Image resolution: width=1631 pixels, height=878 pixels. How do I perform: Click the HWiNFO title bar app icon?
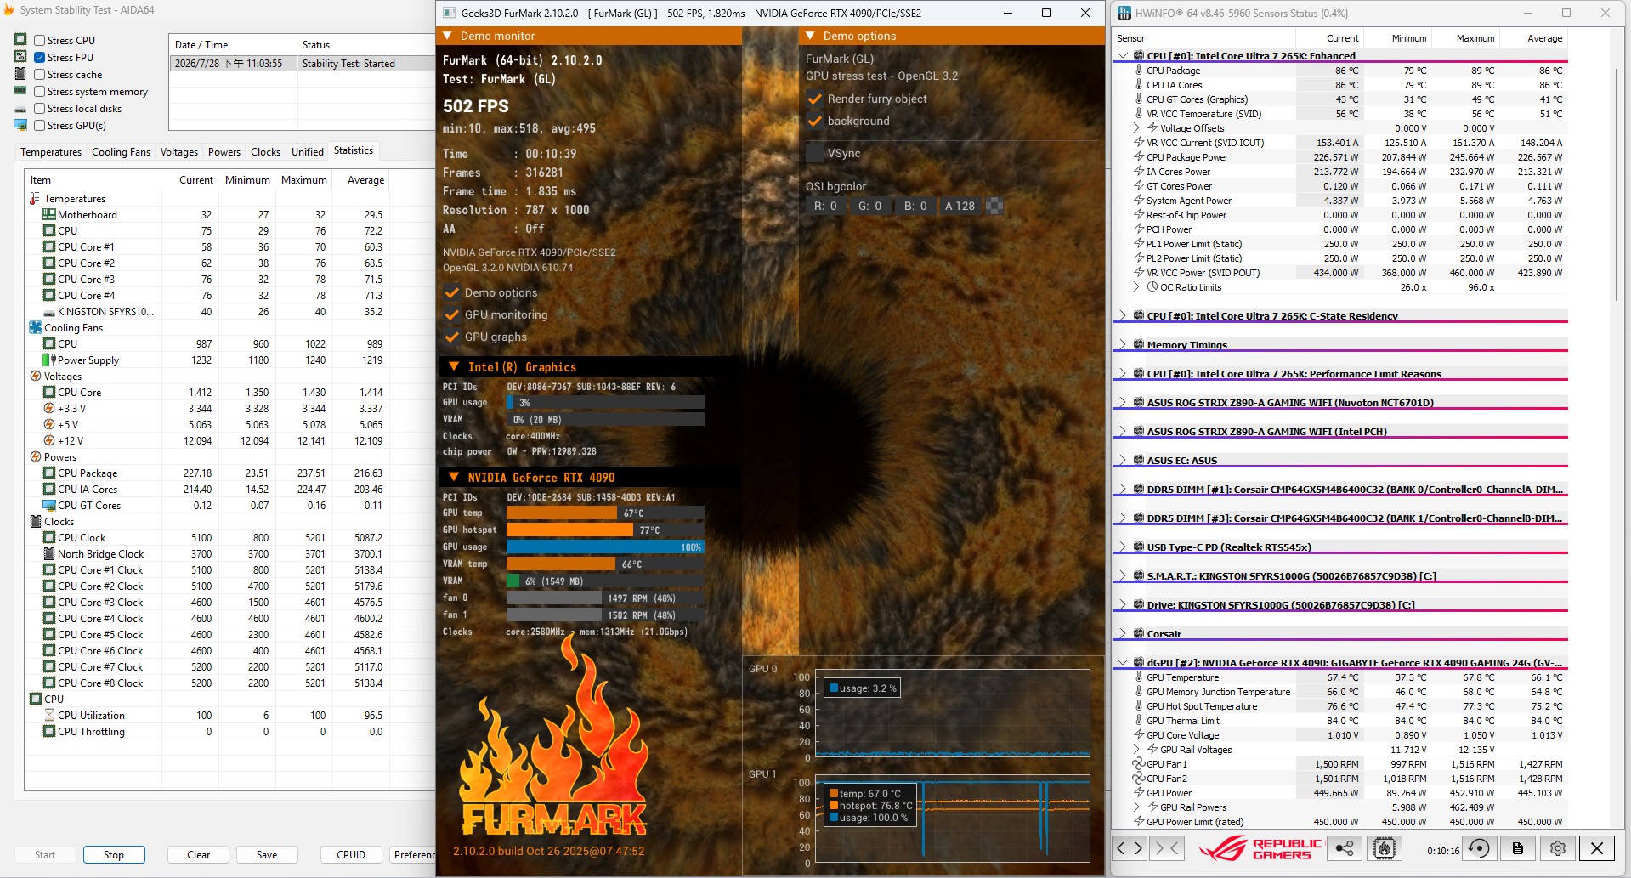point(1124,13)
